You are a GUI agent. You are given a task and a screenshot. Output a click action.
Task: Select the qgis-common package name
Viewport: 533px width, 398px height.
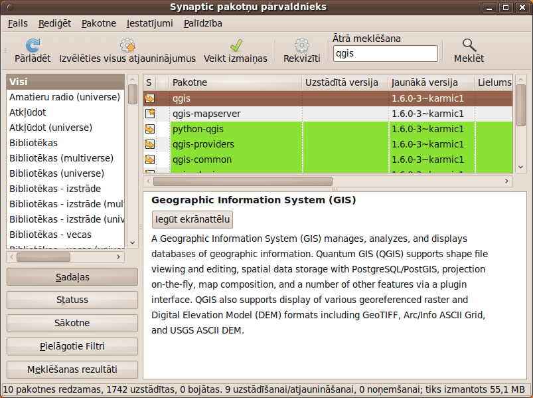tap(202, 159)
